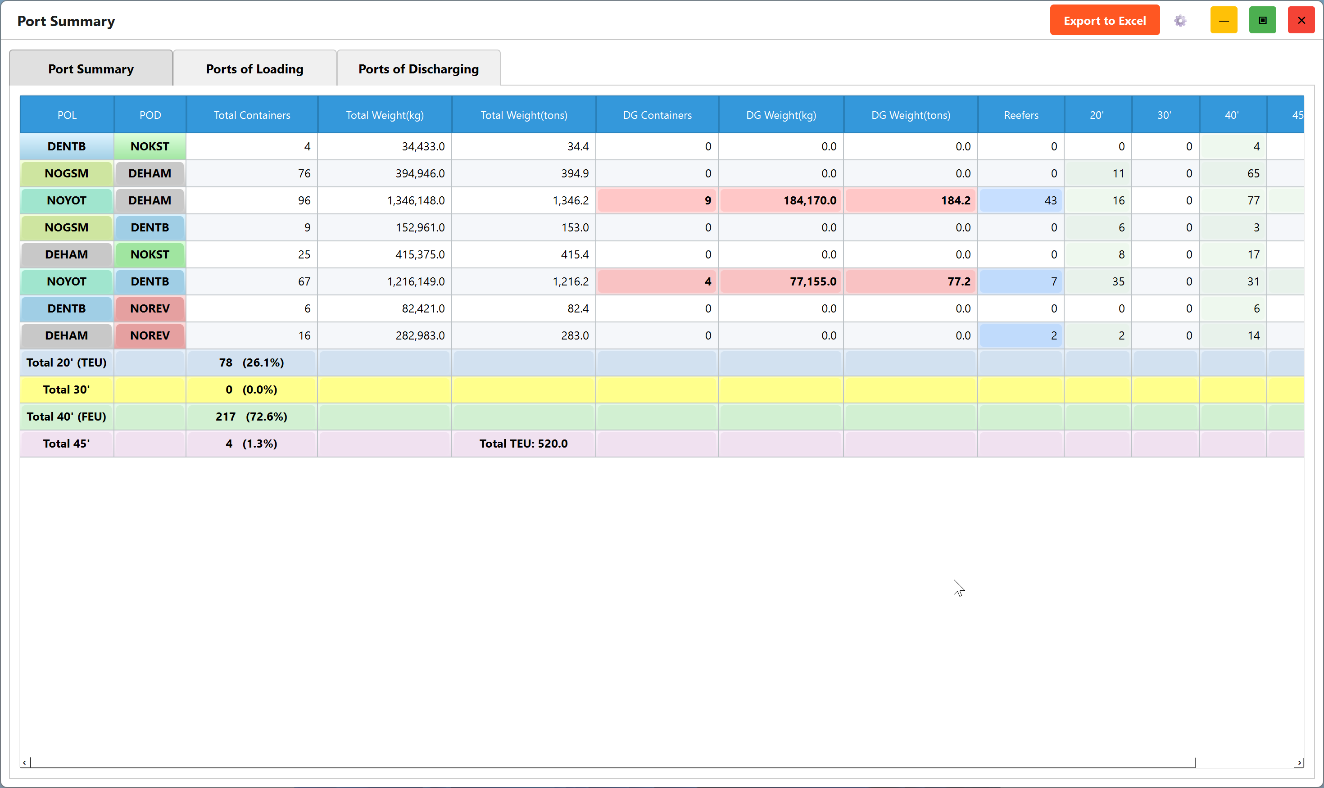
Task: Open settings via the gear icon
Action: click(x=1179, y=21)
